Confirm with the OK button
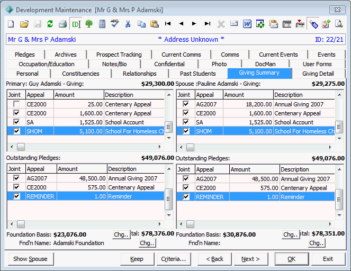The image size is (351, 271). (292, 259)
